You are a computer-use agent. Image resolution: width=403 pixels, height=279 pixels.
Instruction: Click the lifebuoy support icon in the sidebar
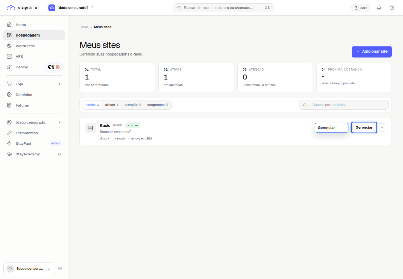9,122
